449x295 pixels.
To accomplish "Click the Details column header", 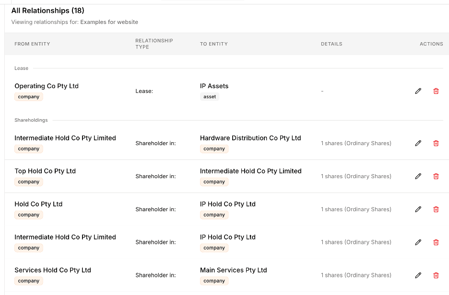I will (331, 44).
